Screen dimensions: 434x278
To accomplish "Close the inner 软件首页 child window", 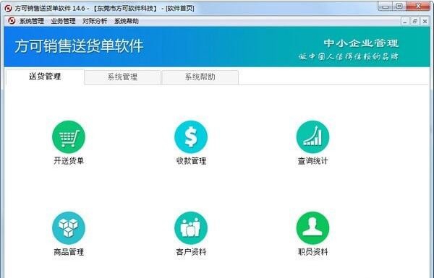I will [425, 21].
